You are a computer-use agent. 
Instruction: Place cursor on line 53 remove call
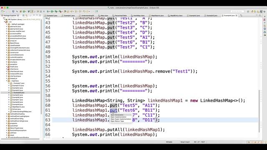162,71
